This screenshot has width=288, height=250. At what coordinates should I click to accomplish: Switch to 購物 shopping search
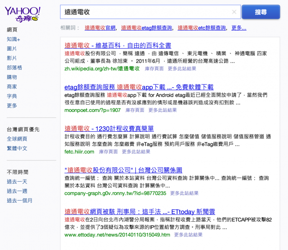point(12,77)
